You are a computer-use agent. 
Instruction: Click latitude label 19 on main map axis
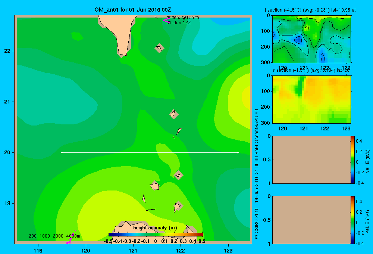point(7,203)
